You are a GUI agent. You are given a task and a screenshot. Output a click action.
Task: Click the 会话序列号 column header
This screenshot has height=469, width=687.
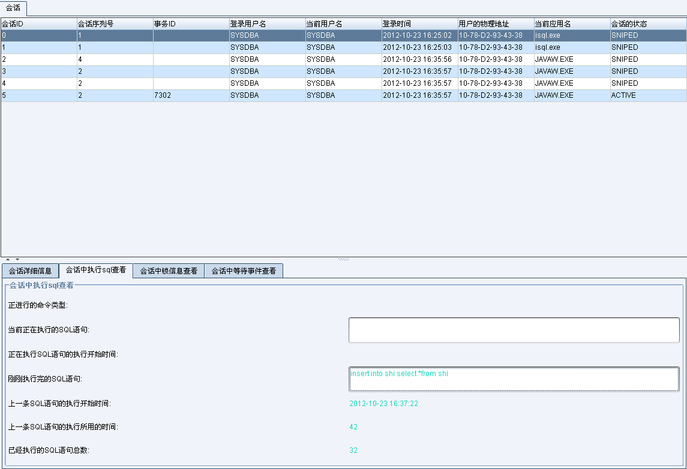pyautogui.click(x=115, y=24)
